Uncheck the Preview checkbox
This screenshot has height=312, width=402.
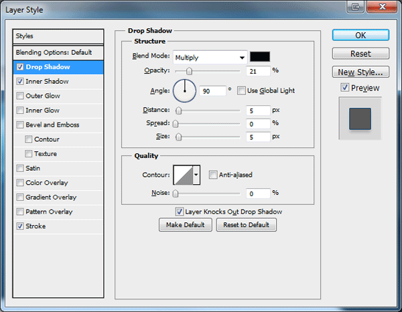345,88
